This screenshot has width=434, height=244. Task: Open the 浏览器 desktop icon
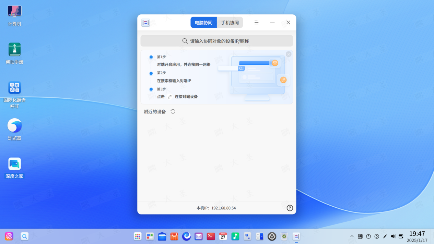[x=15, y=130]
